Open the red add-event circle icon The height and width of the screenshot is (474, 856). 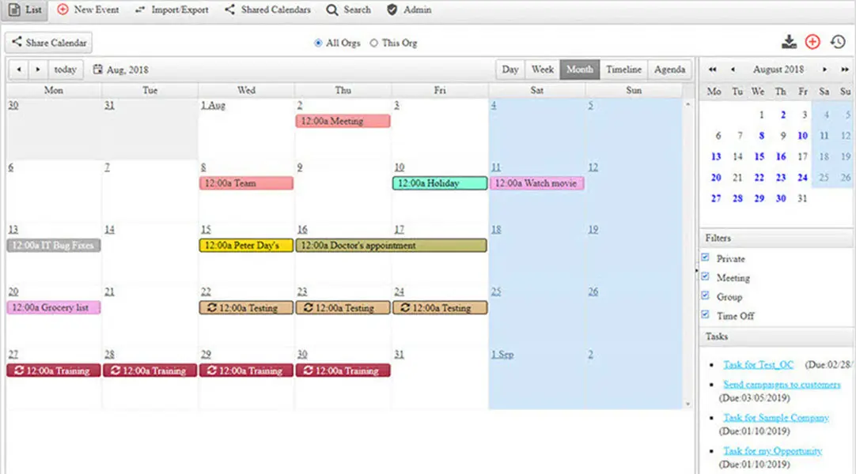[812, 41]
